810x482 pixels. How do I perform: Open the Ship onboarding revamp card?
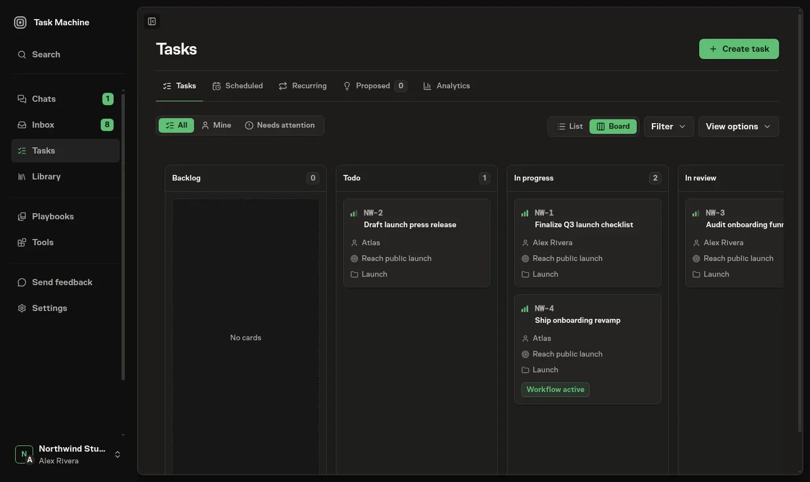click(588, 349)
